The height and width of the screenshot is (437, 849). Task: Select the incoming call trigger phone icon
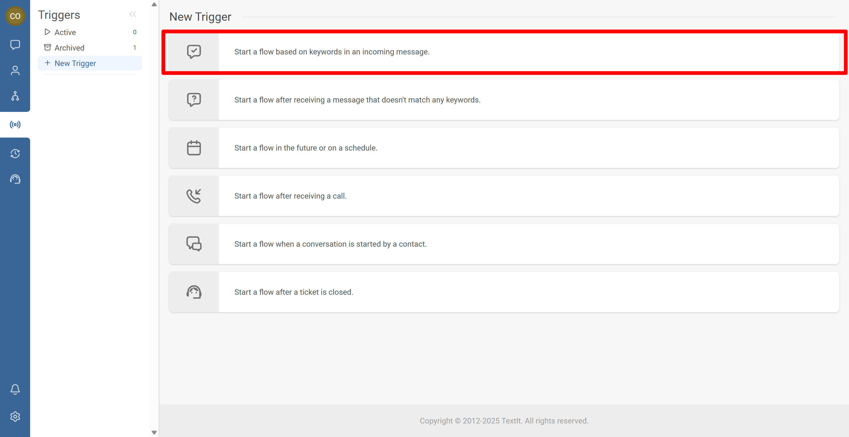pyautogui.click(x=194, y=196)
